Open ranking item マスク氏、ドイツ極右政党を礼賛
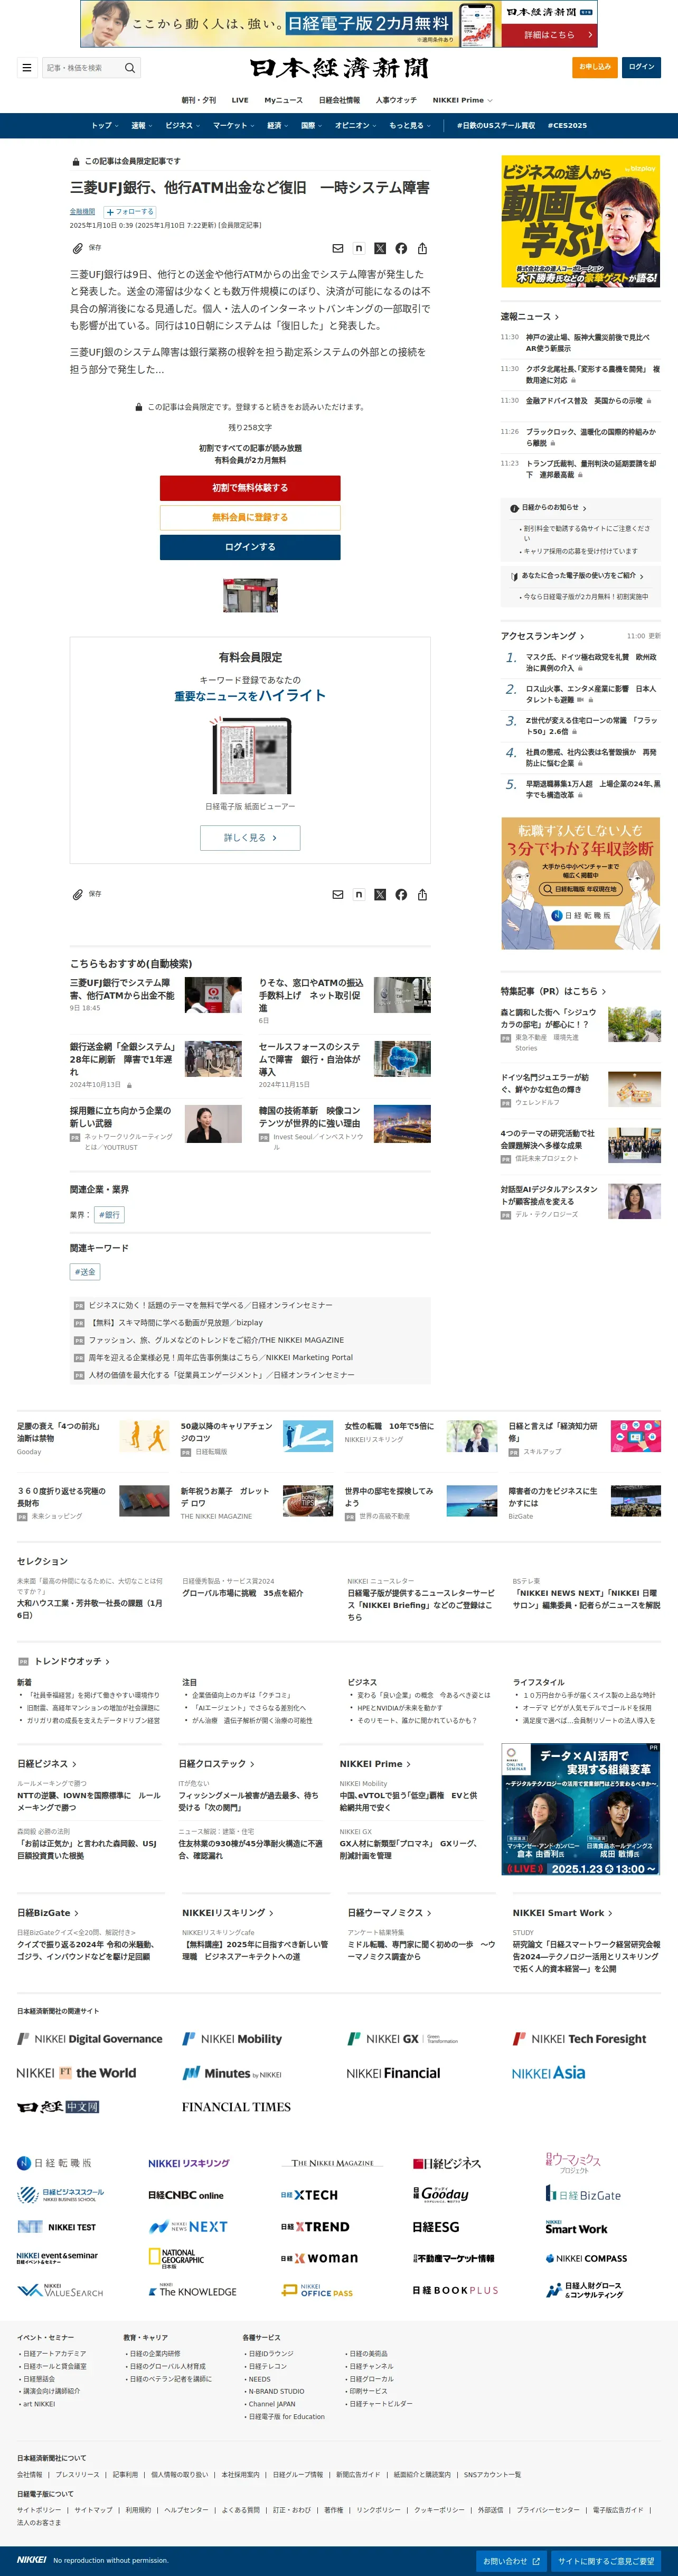Screen dimensions: 678x2576 [x=591, y=663]
